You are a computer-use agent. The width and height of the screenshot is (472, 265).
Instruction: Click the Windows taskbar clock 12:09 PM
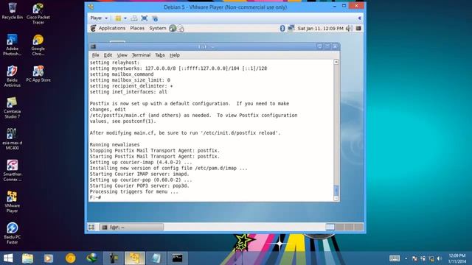(457, 258)
